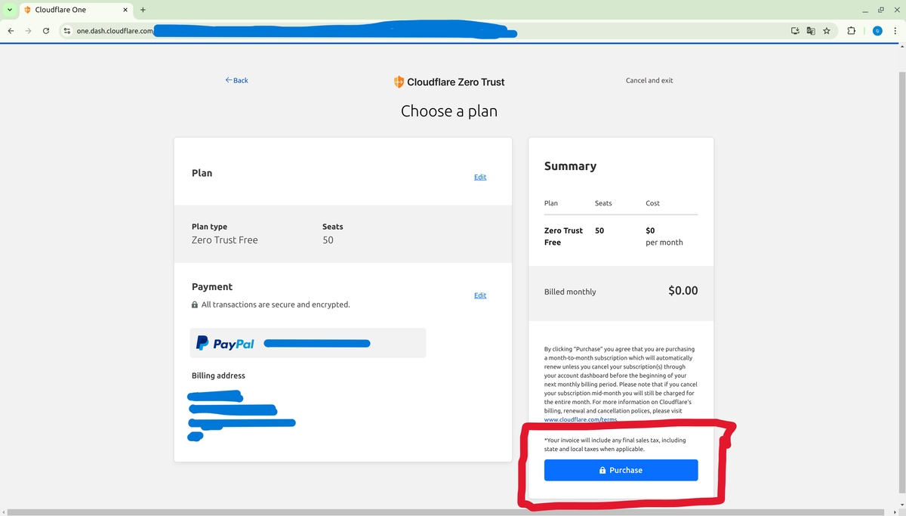906x516 pixels.
Task: Click the $0 per month cost cell
Action: coord(664,236)
